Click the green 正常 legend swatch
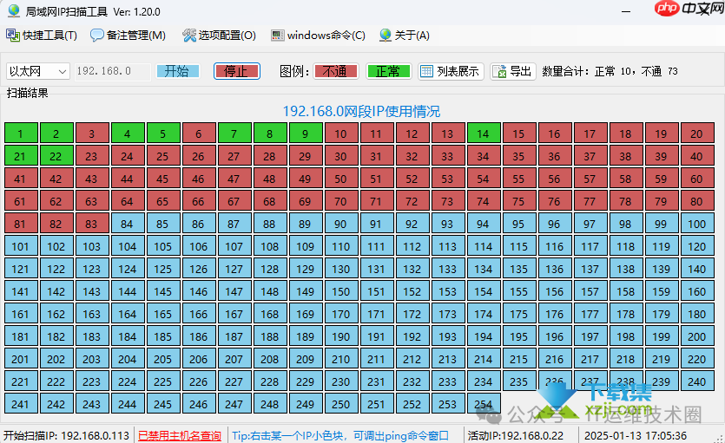The image size is (725, 443). tap(387, 71)
